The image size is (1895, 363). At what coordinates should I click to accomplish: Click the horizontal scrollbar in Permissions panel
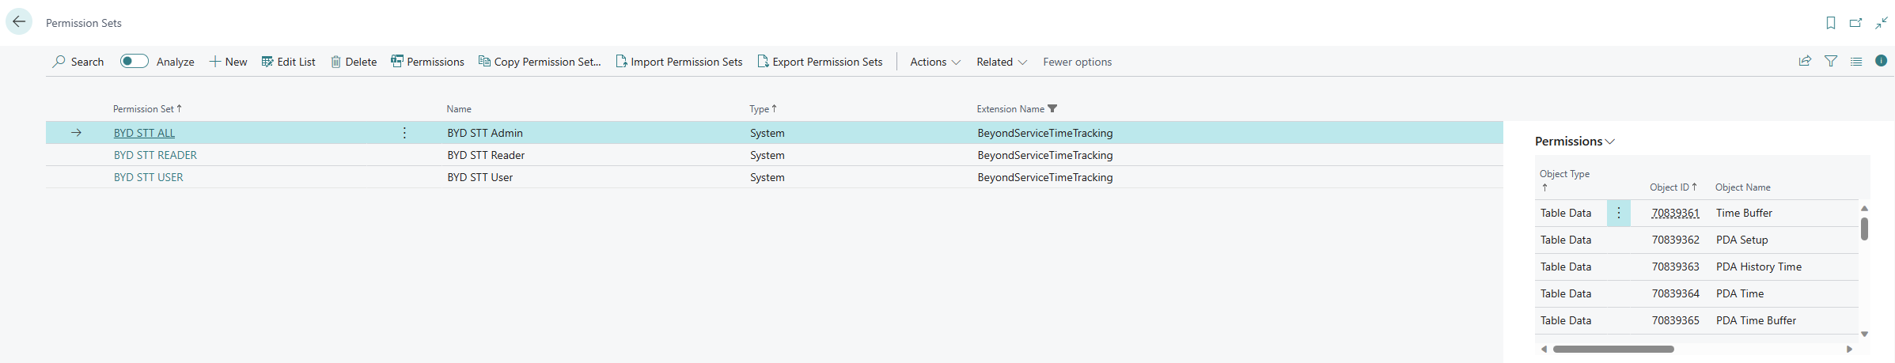pyautogui.click(x=1613, y=349)
